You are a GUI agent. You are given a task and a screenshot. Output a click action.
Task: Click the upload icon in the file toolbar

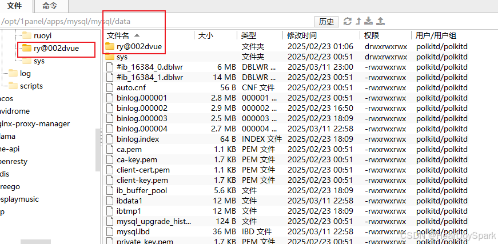(x=380, y=21)
